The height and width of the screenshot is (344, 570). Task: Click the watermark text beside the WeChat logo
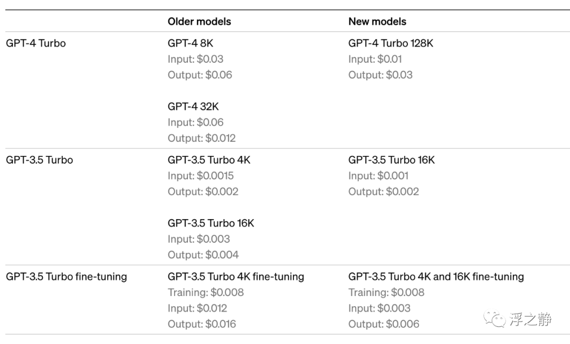530,319
